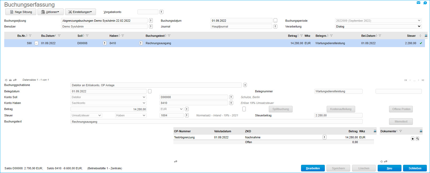Filter the Belegnr. column

click(331, 36)
